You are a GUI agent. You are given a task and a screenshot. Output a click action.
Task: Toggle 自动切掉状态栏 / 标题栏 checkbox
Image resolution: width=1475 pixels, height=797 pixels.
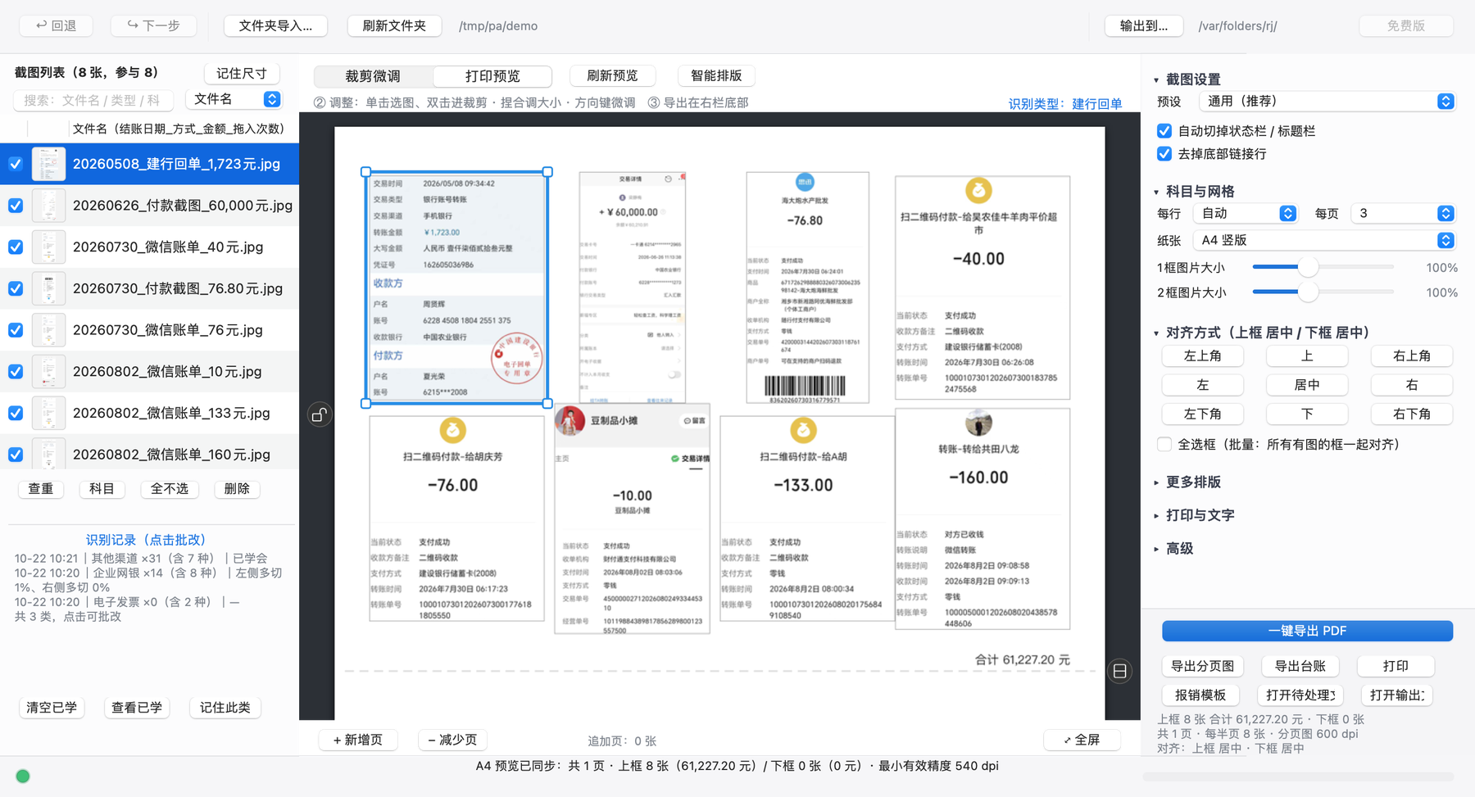point(1164,131)
